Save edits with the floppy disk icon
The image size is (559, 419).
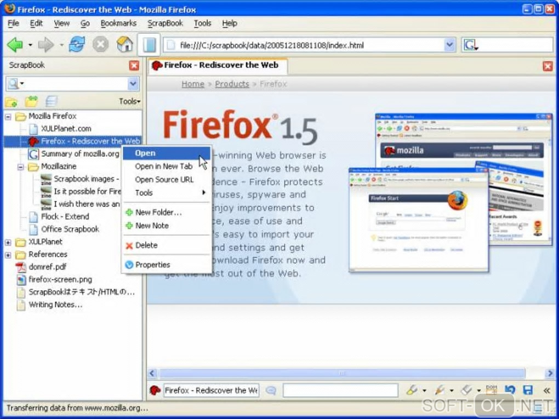coord(528,390)
